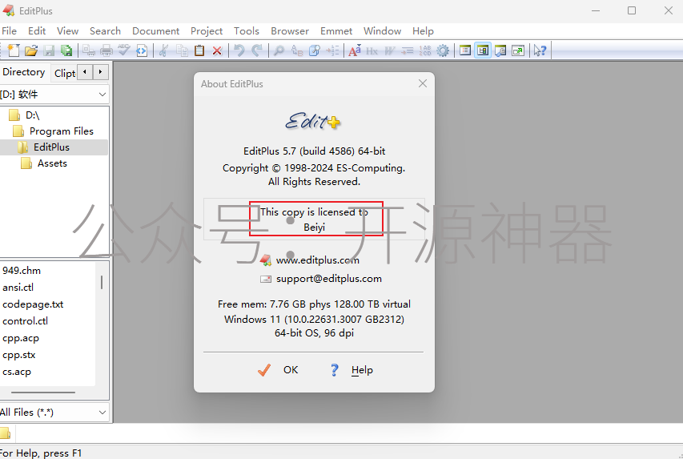Click the Save All icon
The height and width of the screenshot is (459, 683).
click(66, 50)
